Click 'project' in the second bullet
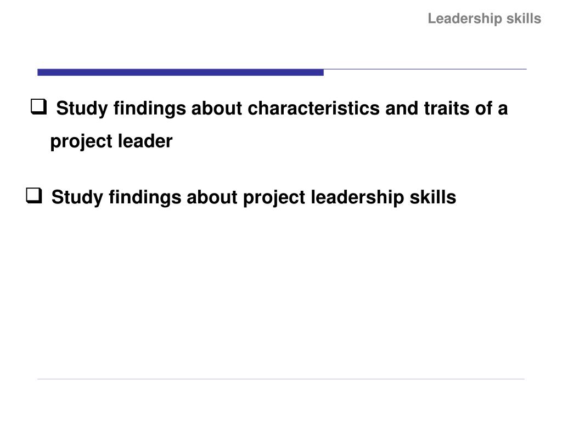562x421 pixels. tap(274, 198)
